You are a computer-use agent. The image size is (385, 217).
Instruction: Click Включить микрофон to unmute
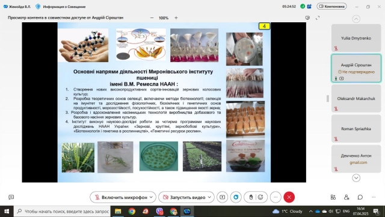pyautogui.click(x=121, y=197)
